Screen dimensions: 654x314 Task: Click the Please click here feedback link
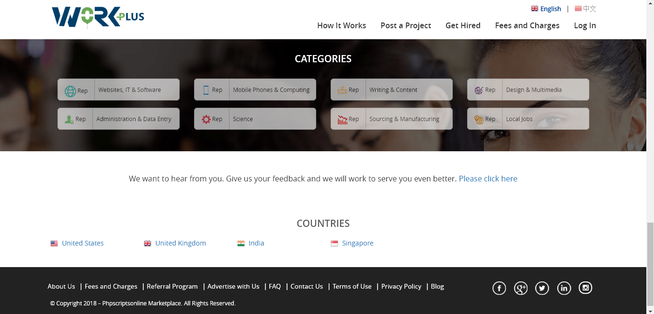(488, 179)
